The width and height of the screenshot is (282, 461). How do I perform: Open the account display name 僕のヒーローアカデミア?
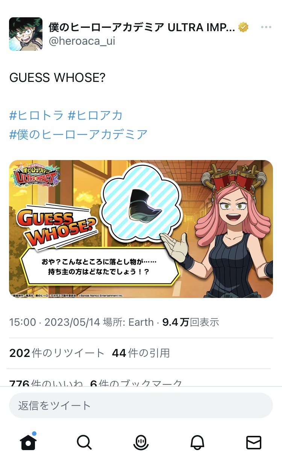(x=142, y=27)
